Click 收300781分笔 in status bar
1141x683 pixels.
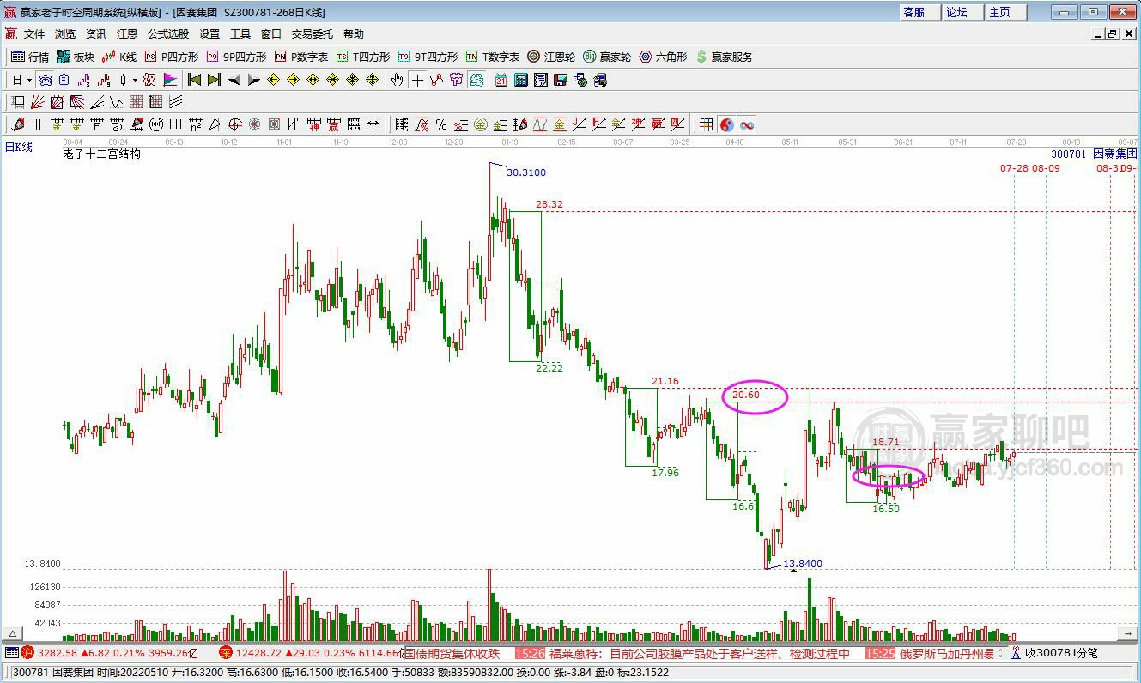tap(1060, 653)
